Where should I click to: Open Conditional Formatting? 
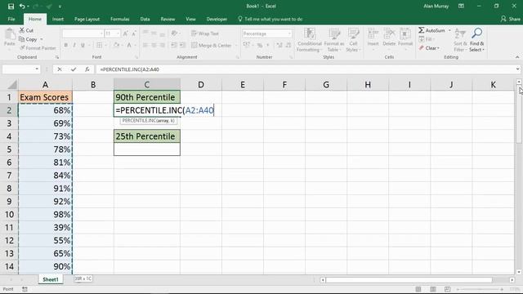click(x=309, y=40)
